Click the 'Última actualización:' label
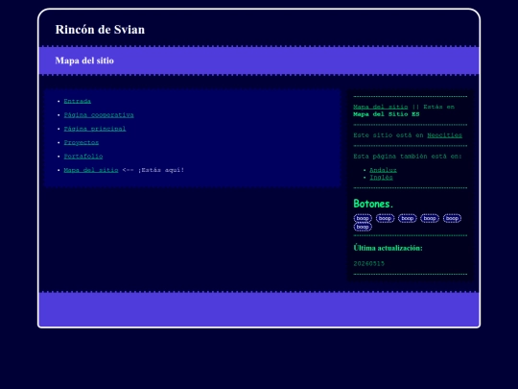518x389 pixels. point(388,248)
